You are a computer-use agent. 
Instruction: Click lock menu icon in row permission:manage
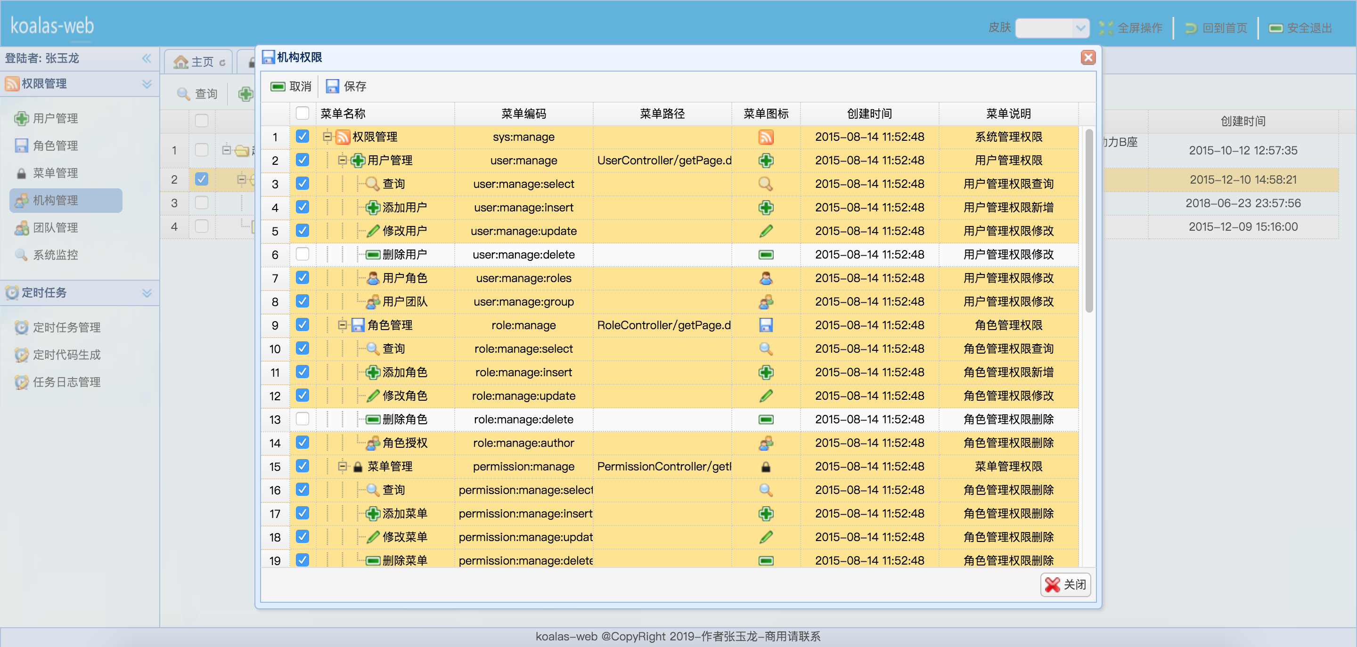pyautogui.click(x=766, y=467)
